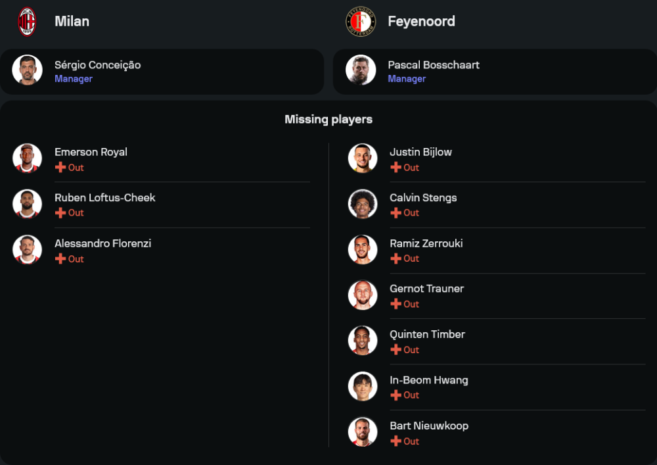
Task: Select Emerson Royal's player avatar
Action: tap(27, 159)
